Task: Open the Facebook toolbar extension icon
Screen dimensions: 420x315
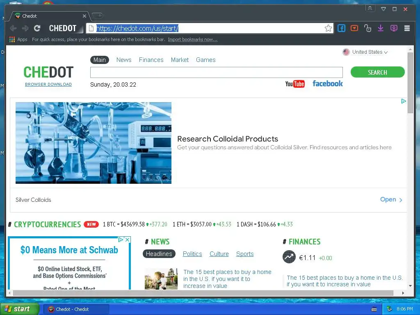Action: tap(341, 28)
